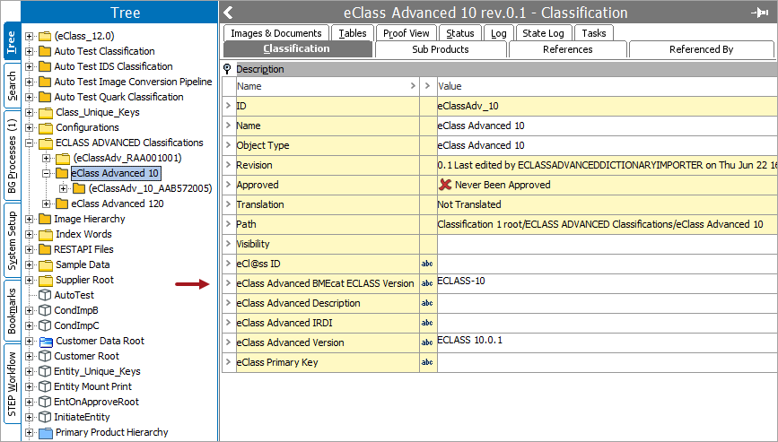
Task: Click the Description section pin icon
Action: [227, 69]
